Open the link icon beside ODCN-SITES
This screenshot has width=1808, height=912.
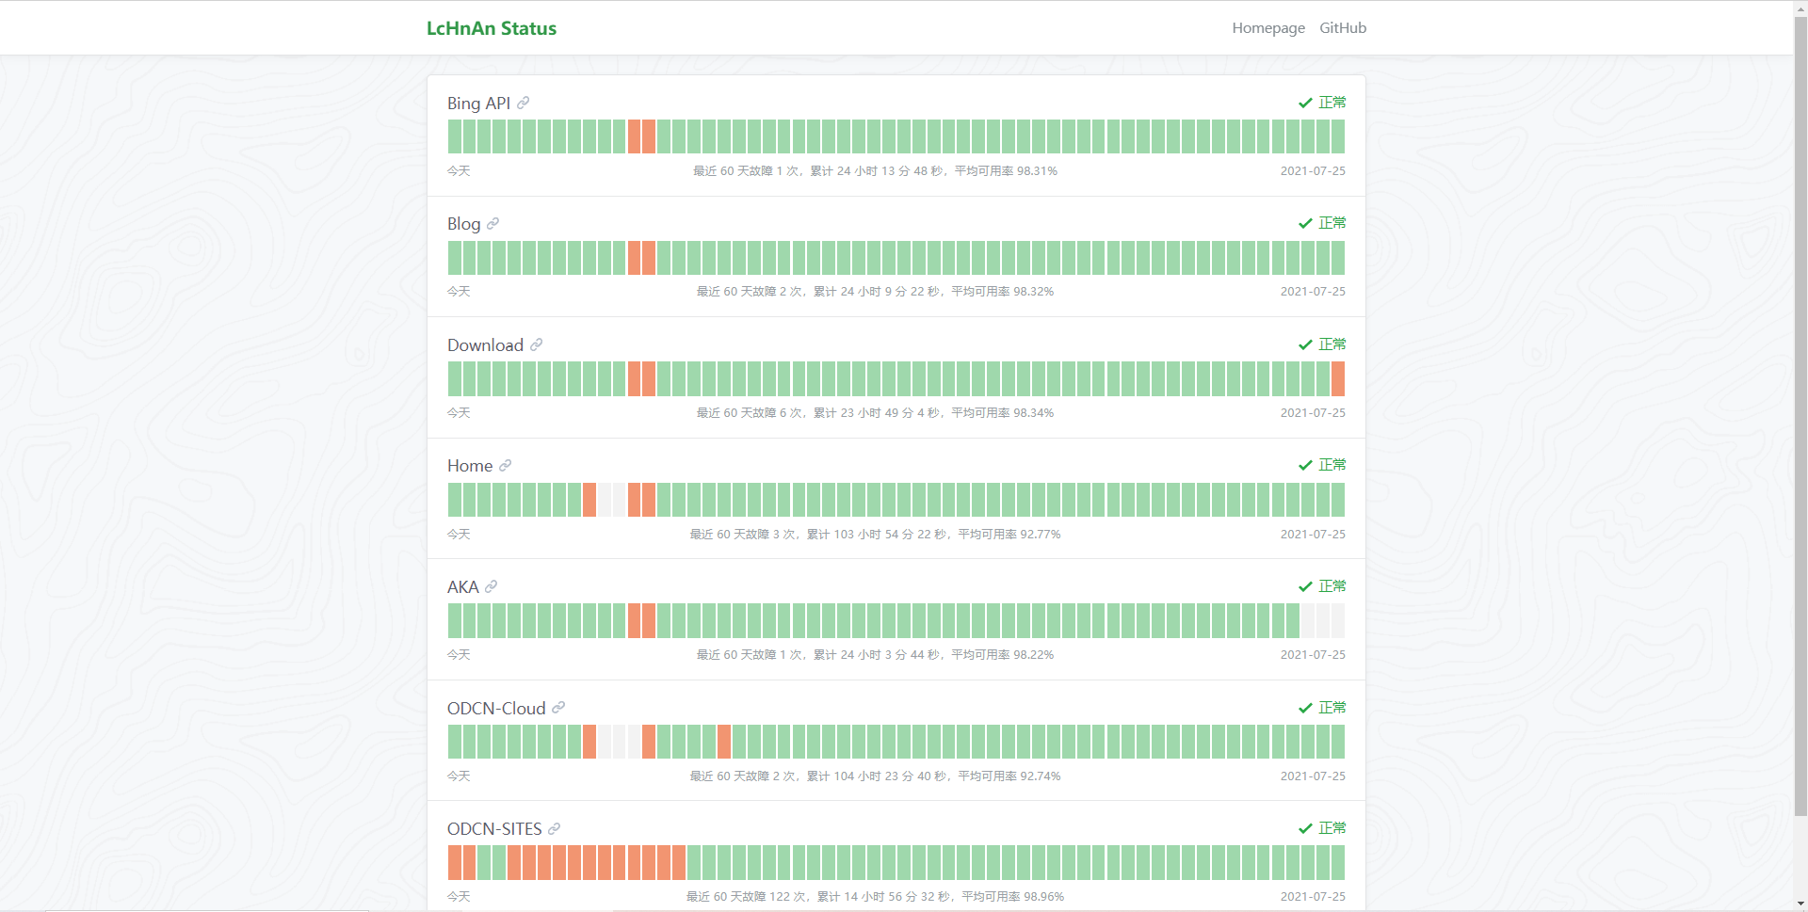[x=554, y=828]
